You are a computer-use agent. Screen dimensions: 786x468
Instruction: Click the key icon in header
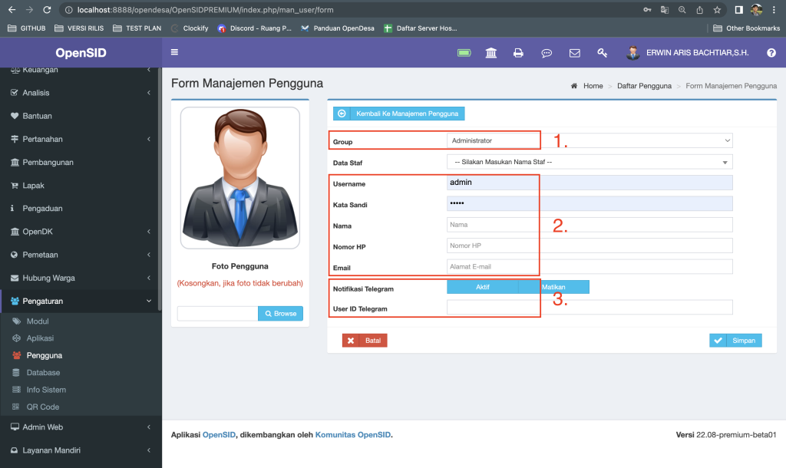pyautogui.click(x=603, y=53)
